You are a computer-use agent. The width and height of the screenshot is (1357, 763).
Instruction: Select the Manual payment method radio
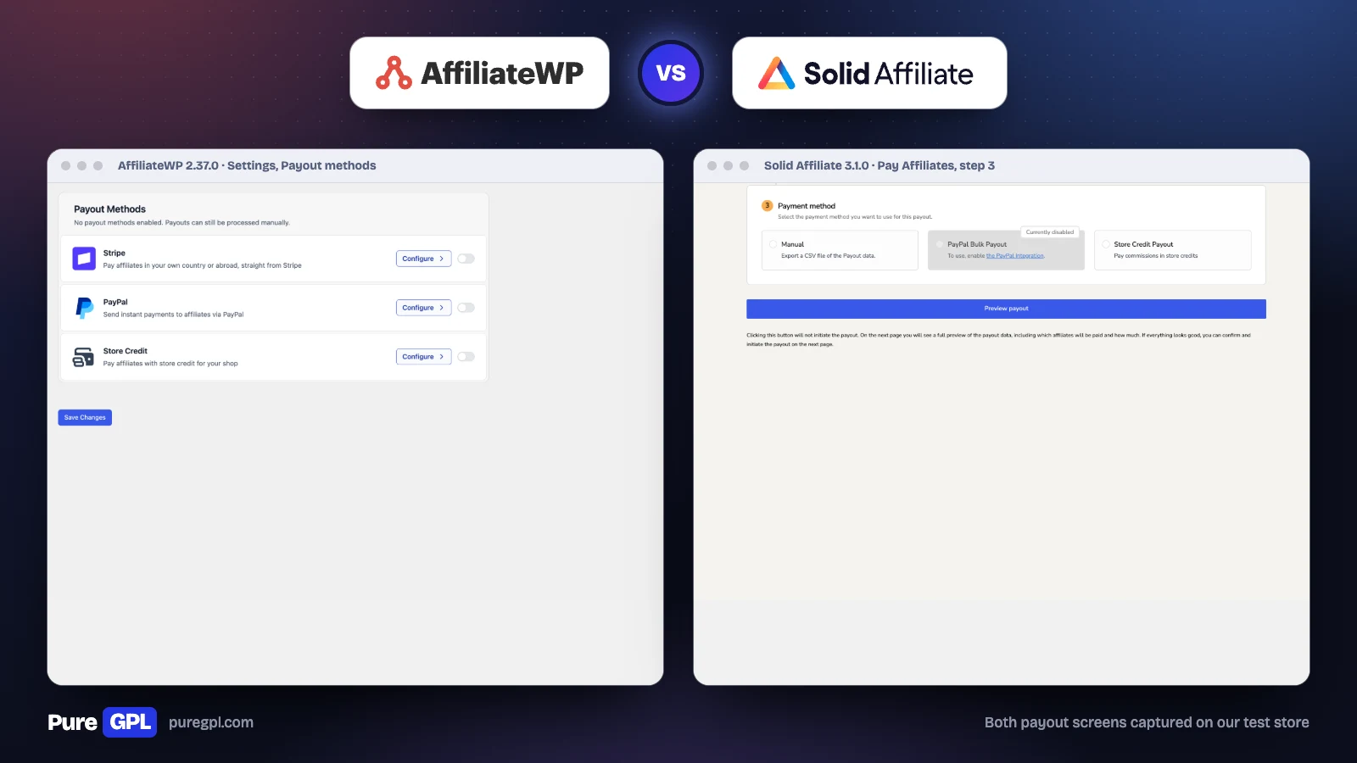(773, 244)
